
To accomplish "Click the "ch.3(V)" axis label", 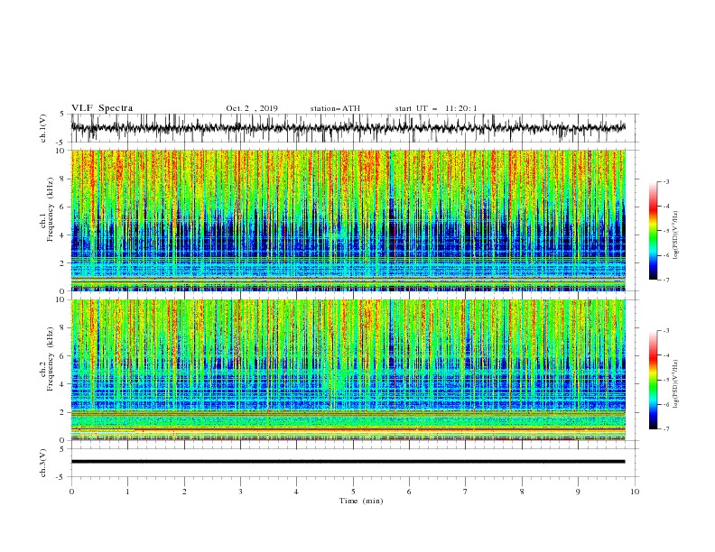I will [x=43, y=463].
